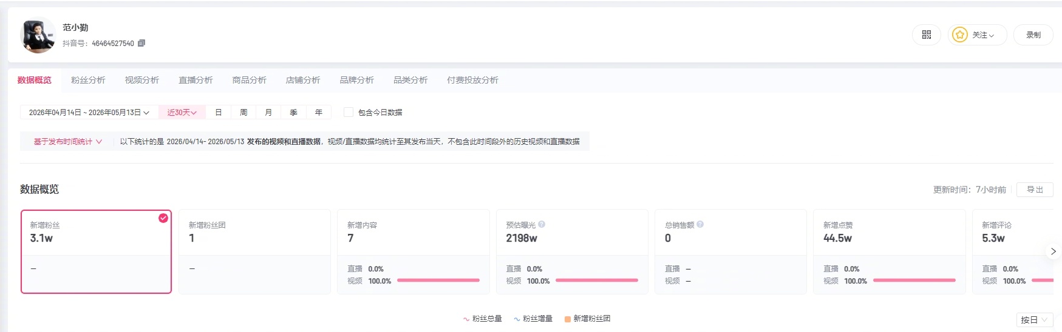Toggle the orange 新增粉丝团 legend swatch
The image size is (1062, 332).
click(567, 319)
